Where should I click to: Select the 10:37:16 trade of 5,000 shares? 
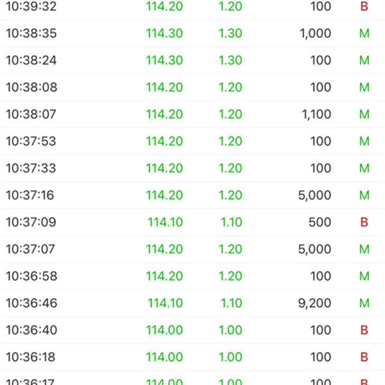pos(193,195)
